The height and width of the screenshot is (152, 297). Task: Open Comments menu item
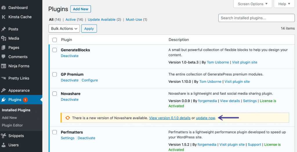coord(18,57)
